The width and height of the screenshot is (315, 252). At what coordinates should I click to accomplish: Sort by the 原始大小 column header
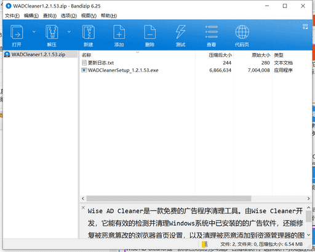261,55
